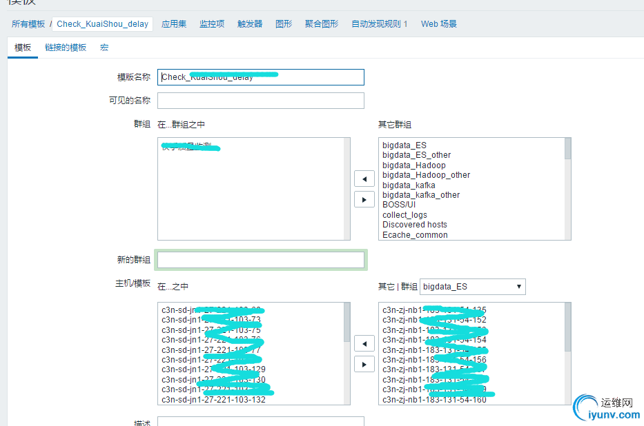Viewport: 644px width, 426px height.
Task: Select host c3n-sd-jn1-27-221-103-132
Action: [x=213, y=400]
